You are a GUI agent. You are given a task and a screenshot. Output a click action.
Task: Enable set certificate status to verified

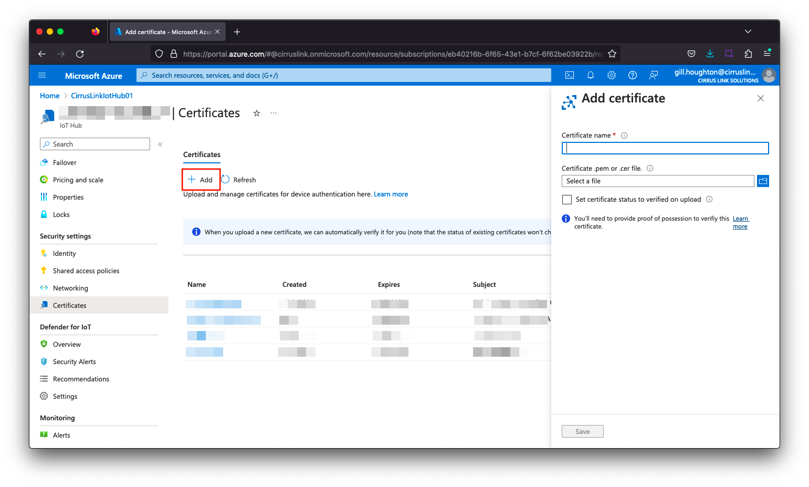[567, 200]
